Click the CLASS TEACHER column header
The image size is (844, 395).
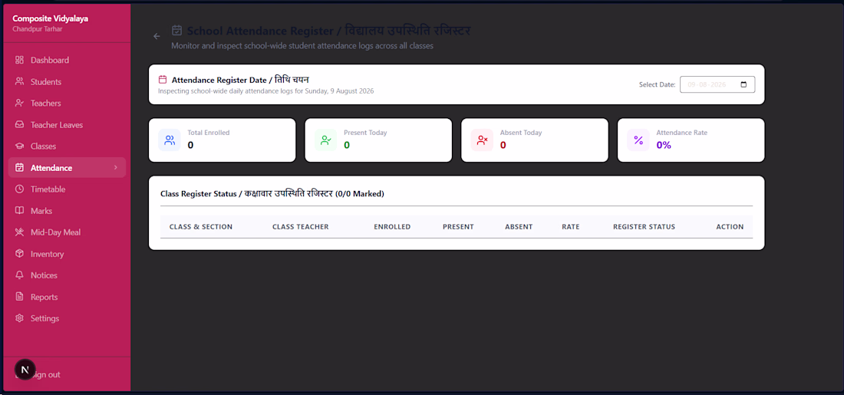pyautogui.click(x=300, y=227)
